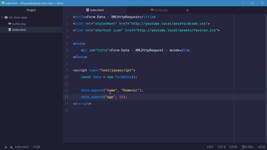This screenshot has height=150, width=267.
Task: Open cursor position 13:28 go-to-line
Action: 36,147
